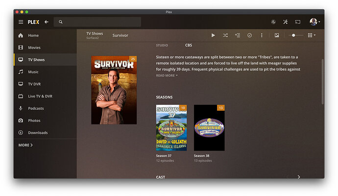
Task: Click the cast to device icon
Action: click(x=298, y=22)
